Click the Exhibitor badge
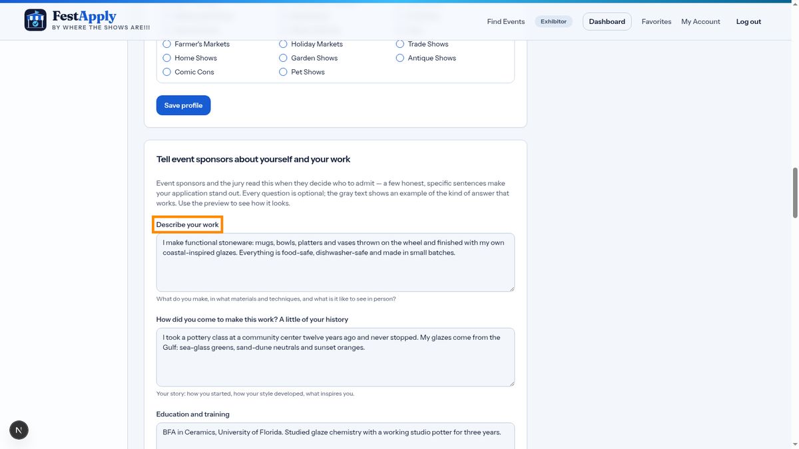 tap(553, 21)
